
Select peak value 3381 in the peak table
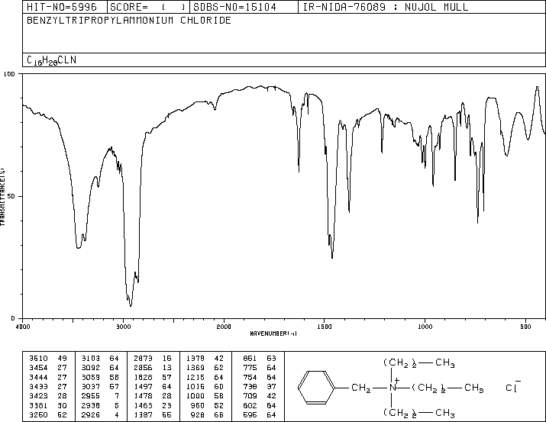[x=39, y=406]
